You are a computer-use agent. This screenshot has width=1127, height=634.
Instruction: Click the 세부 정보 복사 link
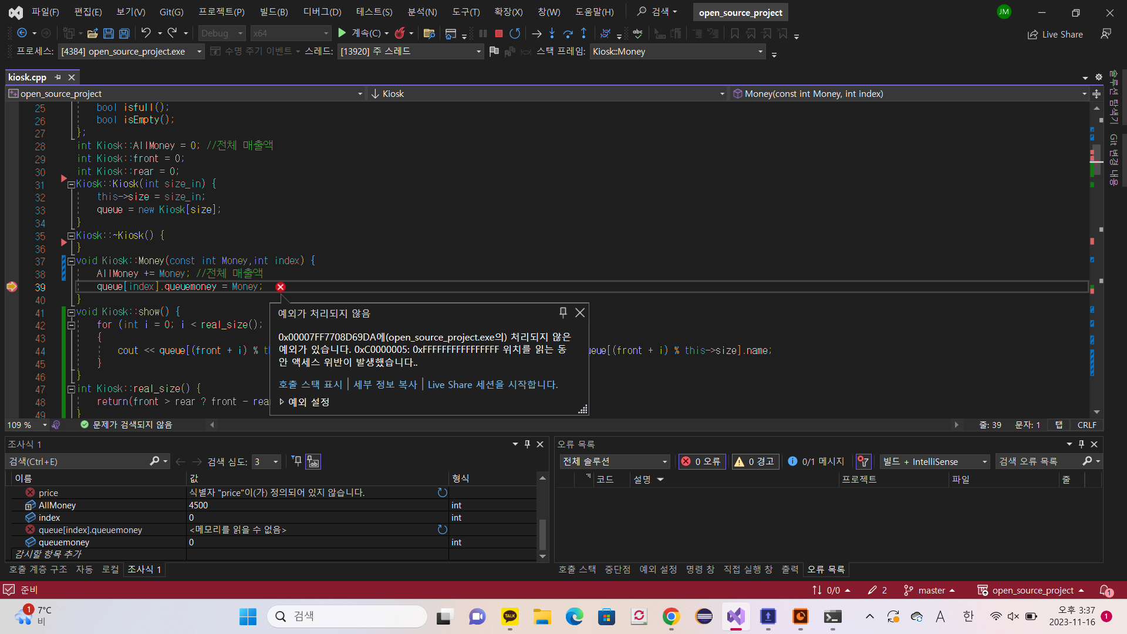385,385
